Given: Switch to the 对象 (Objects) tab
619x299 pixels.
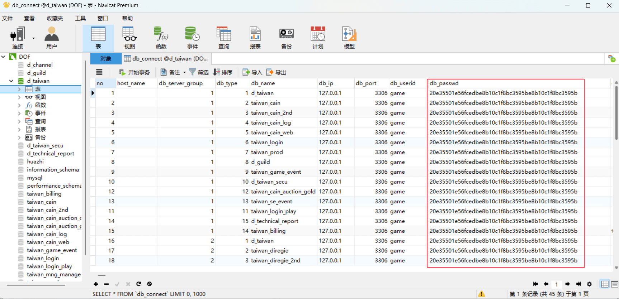Looking at the screenshot, I should (x=106, y=58).
